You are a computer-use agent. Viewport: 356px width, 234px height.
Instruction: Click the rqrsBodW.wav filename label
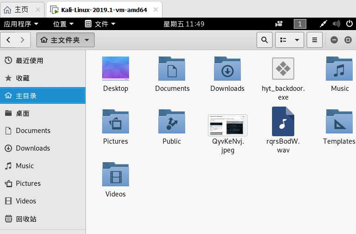click(283, 145)
